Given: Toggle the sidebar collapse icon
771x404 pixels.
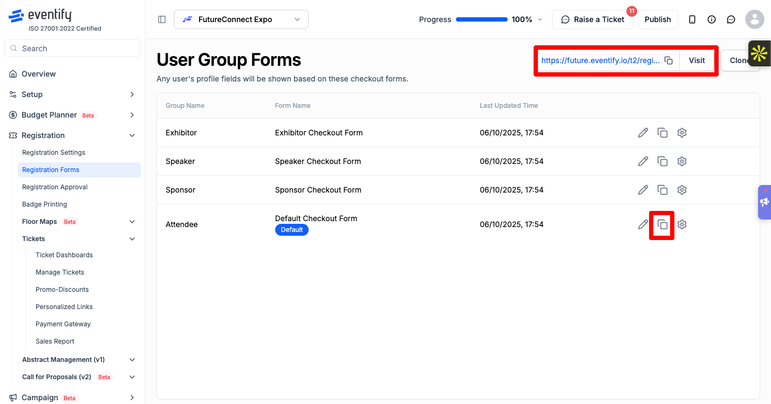Looking at the screenshot, I should click(162, 19).
